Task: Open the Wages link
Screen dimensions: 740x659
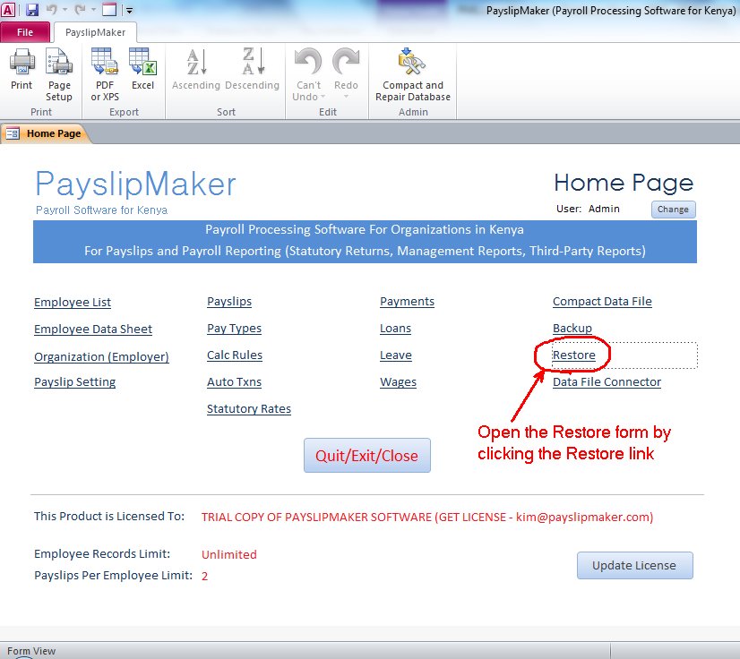Action: (x=399, y=382)
